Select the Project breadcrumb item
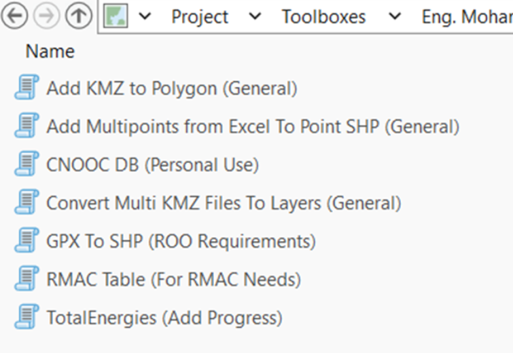The image size is (513, 353). 200,17
